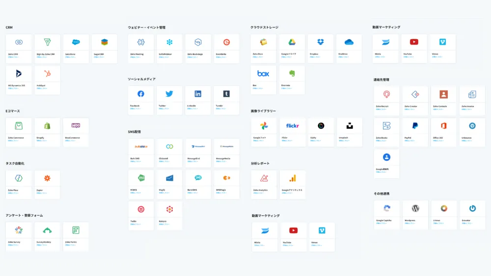Click the Twitter bird icon
491x276 pixels.
click(x=169, y=94)
